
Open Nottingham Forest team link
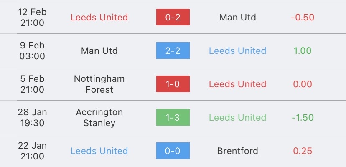click(x=99, y=84)
